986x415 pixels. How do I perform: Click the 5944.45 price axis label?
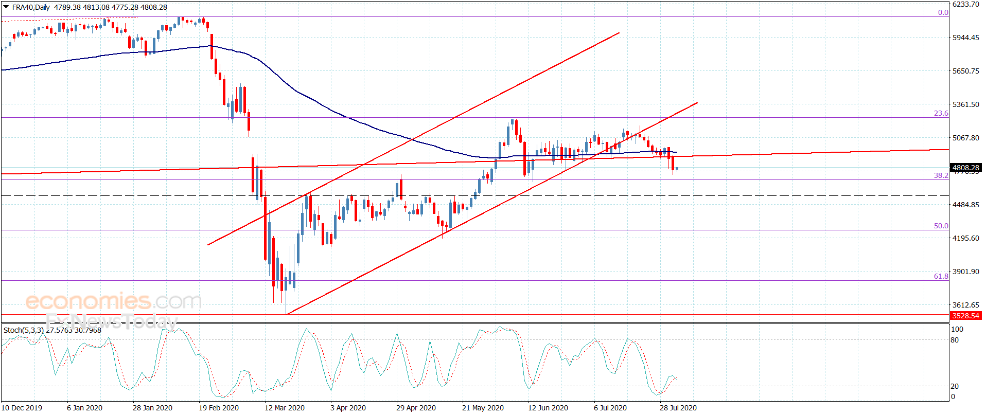[966, 38]
